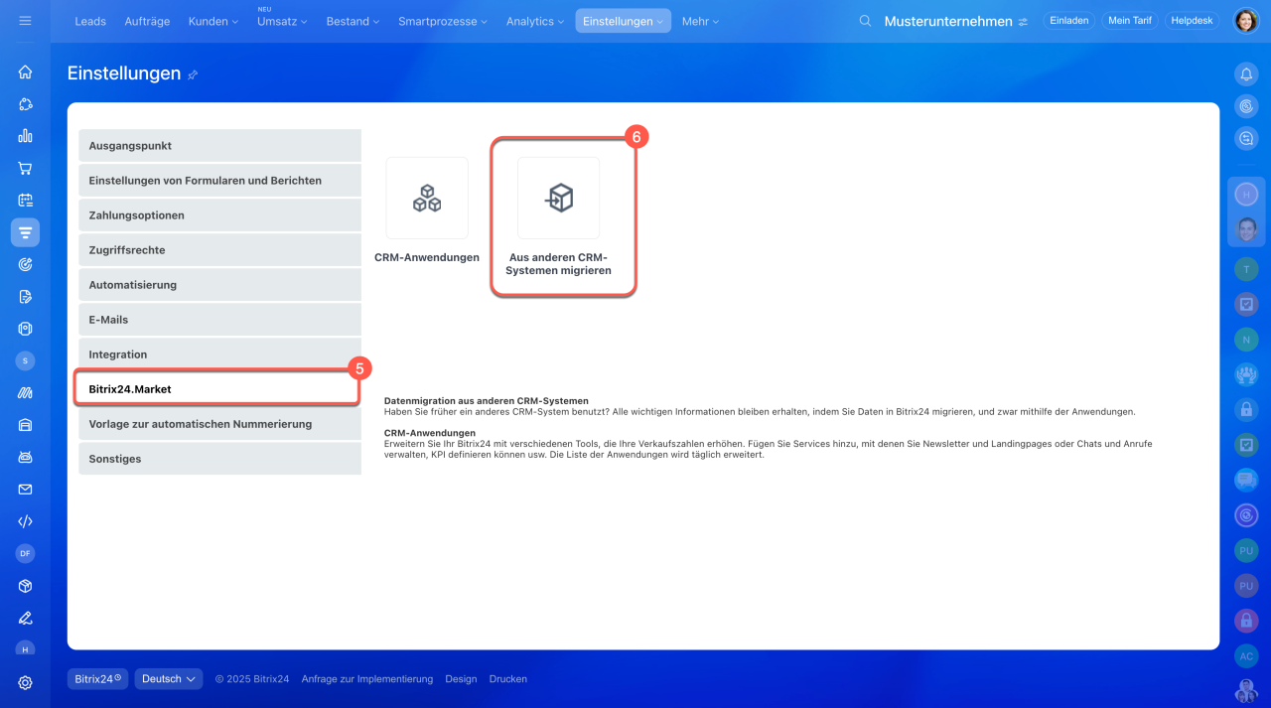Image resolution: width=1271 pixels, height=708 pixels.
Task: Select Ausgangspunkt in settings list
Action: pyautogui.click(x=220, y=146)
